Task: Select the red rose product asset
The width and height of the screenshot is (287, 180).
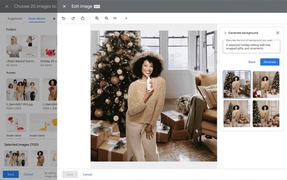Action: 16,123
